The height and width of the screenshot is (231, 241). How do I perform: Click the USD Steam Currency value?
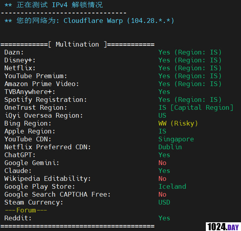[x=164, y=202]
